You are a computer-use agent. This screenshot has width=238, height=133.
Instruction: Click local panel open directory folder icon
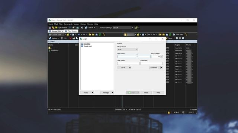[68, 34]
